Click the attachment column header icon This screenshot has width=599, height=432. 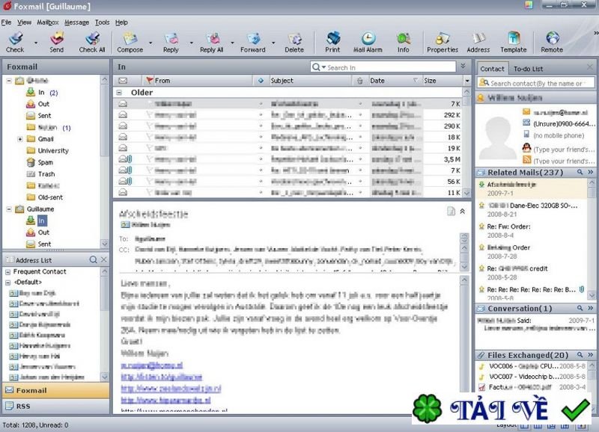click(x=360, y=81)
